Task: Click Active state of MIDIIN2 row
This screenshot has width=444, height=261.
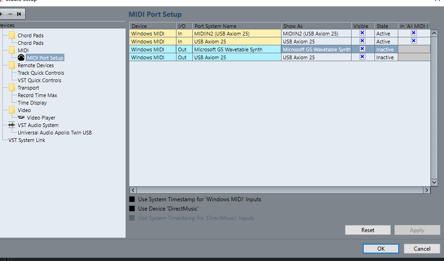Action: tap(386, 34)
